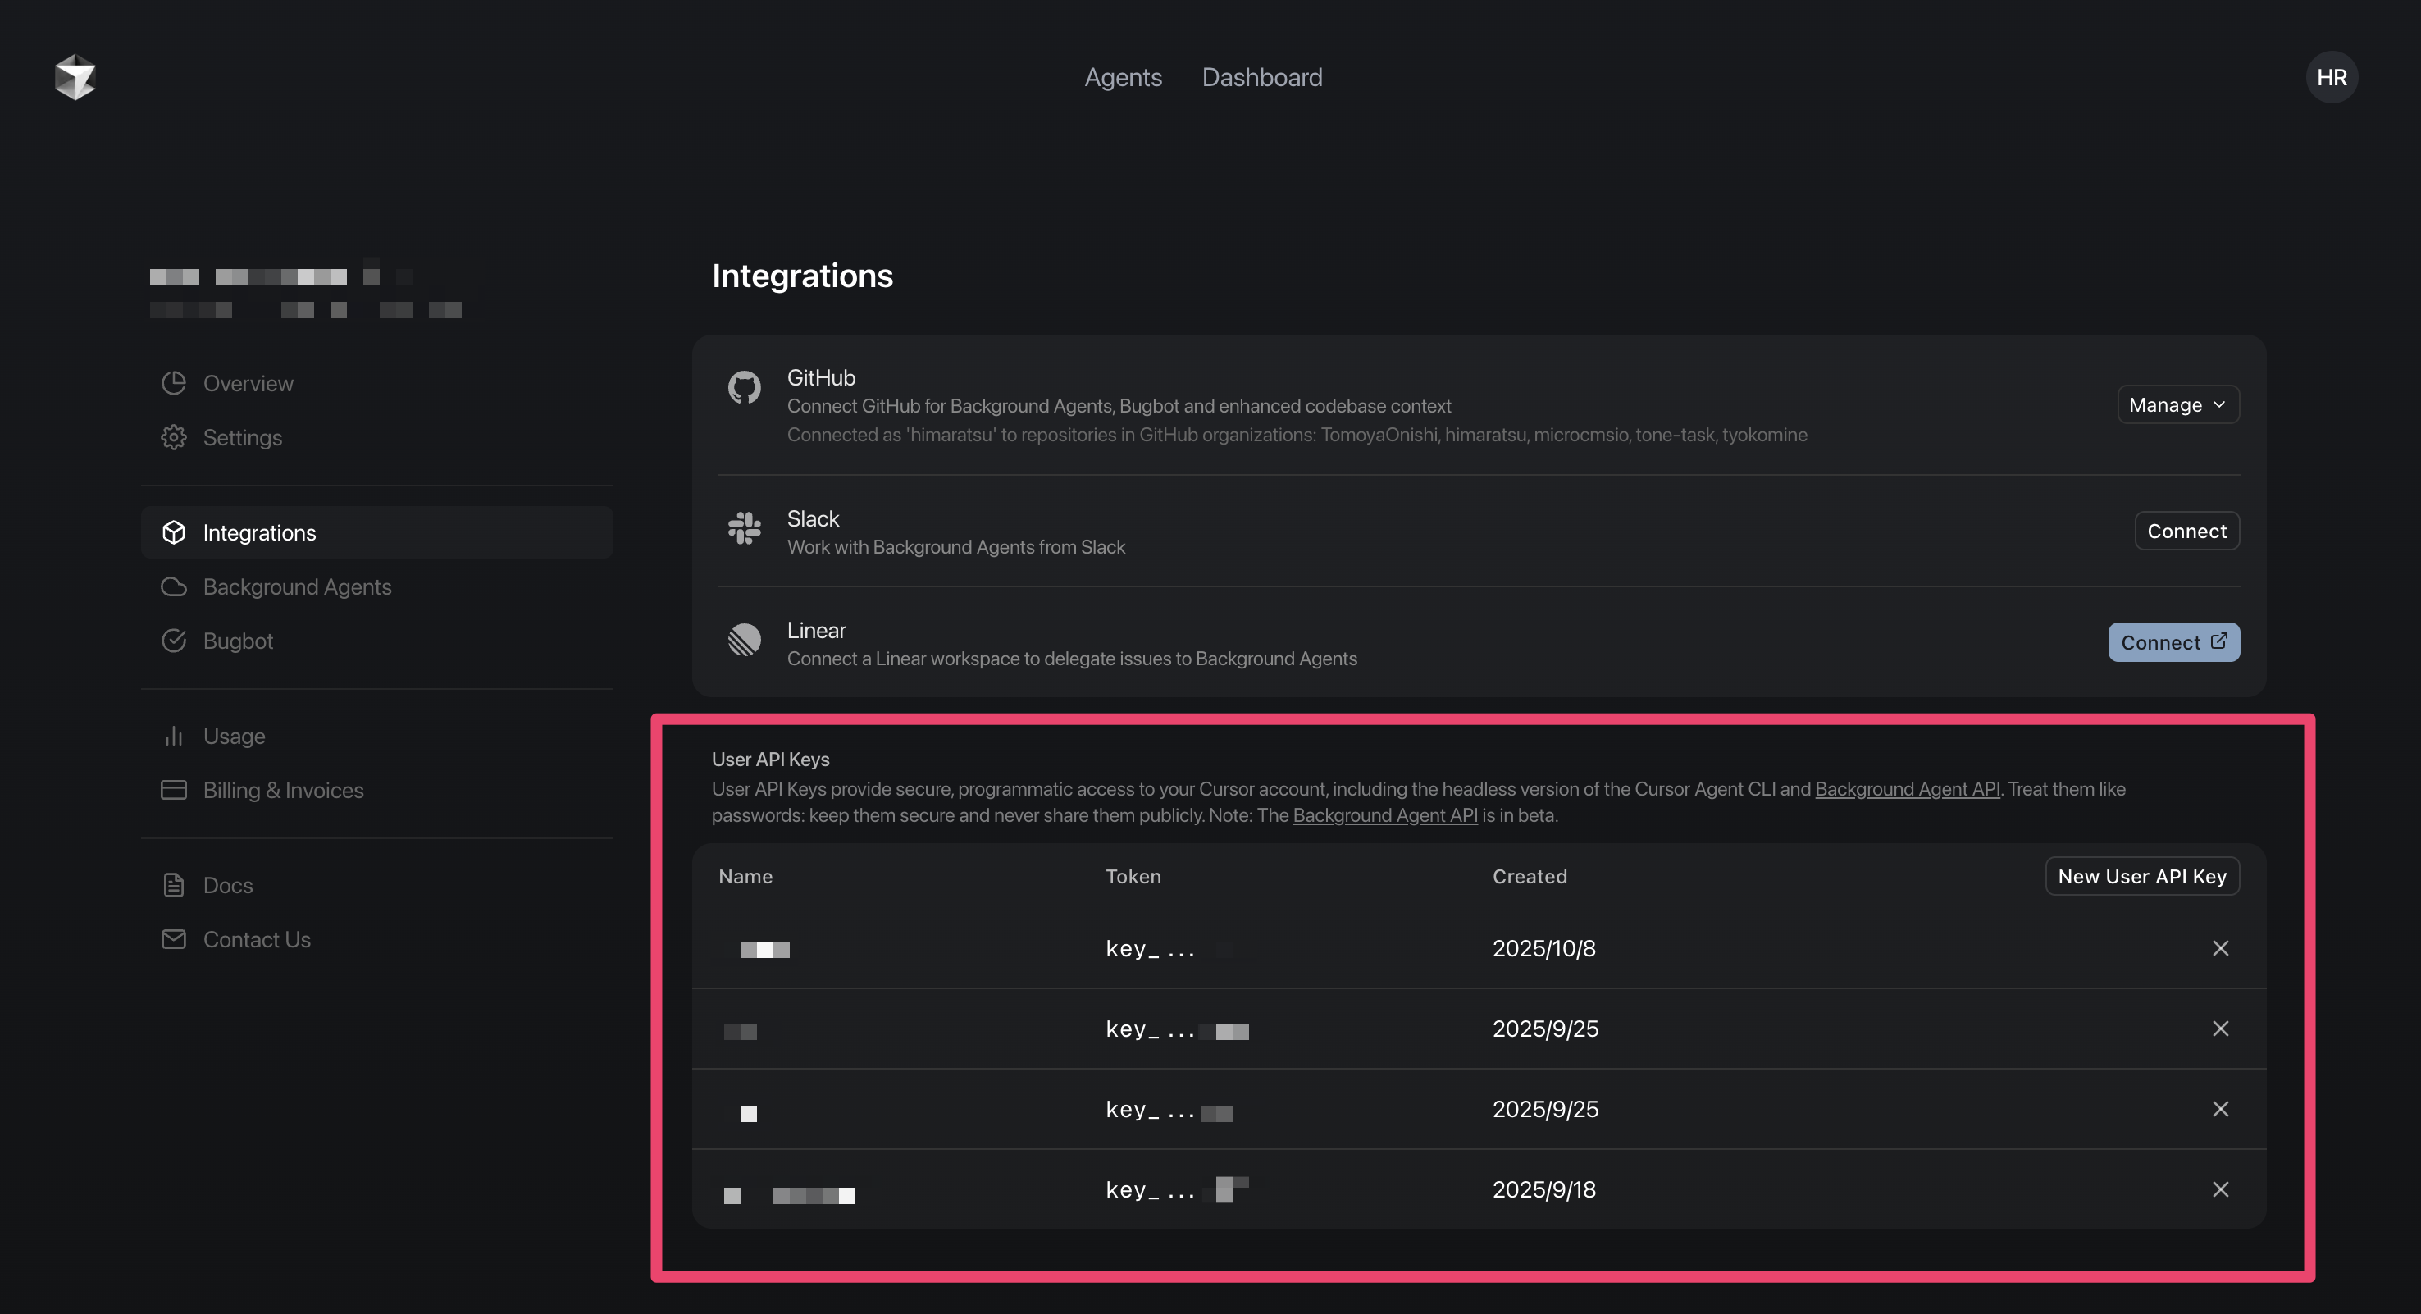Create a New User API Key
2421x1314 pixels.
pos(2142,877)
